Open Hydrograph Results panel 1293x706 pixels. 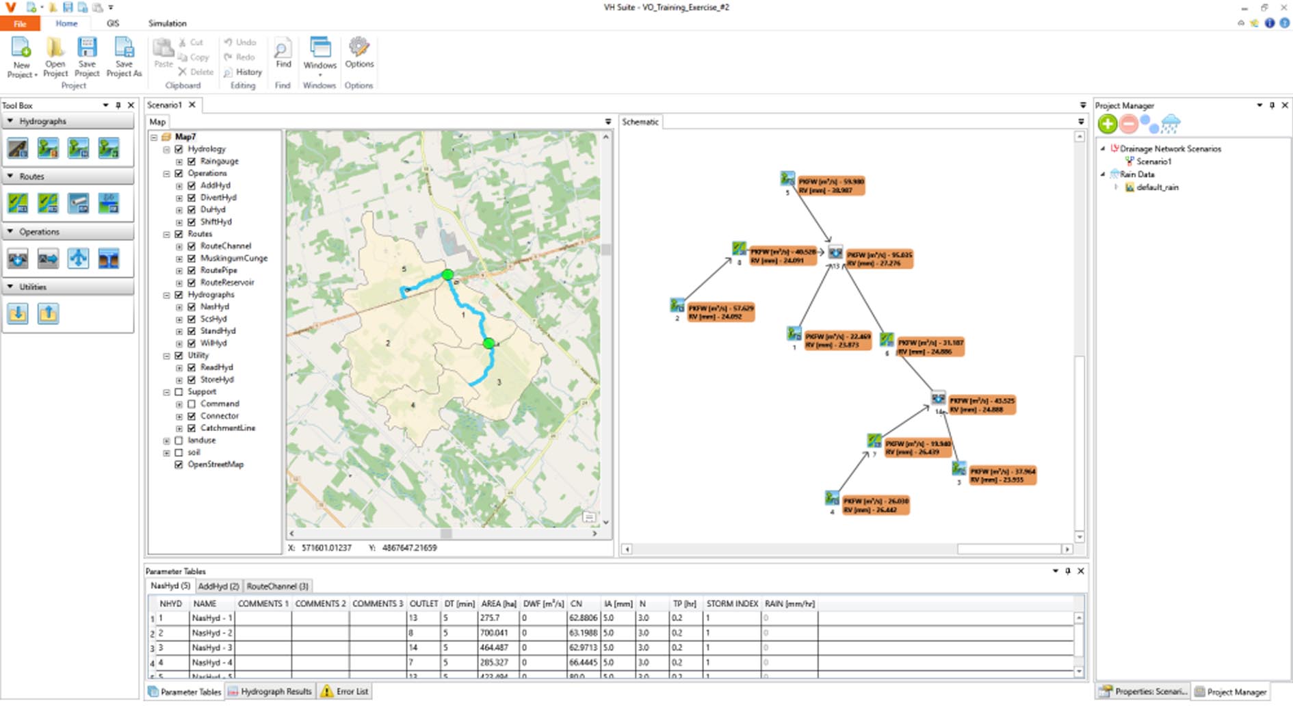coord(270,692)
